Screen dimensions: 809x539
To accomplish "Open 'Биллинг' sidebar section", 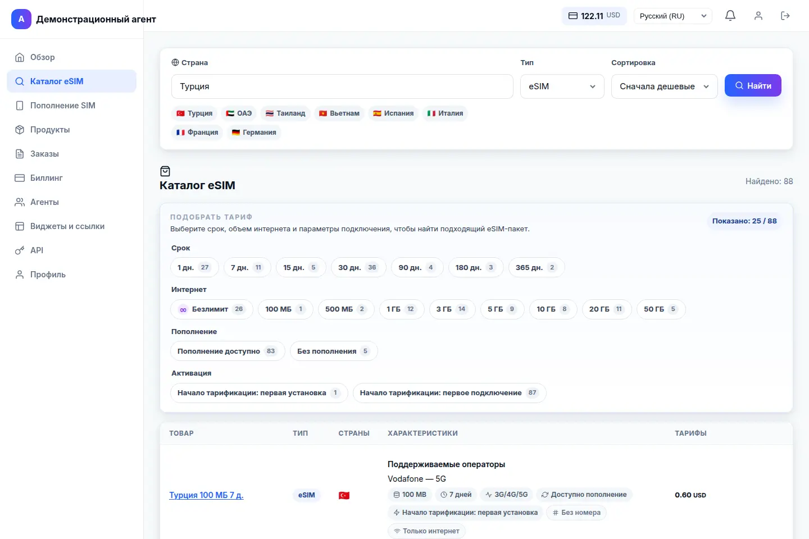I will pyautogui.click(x=71, y=178).
